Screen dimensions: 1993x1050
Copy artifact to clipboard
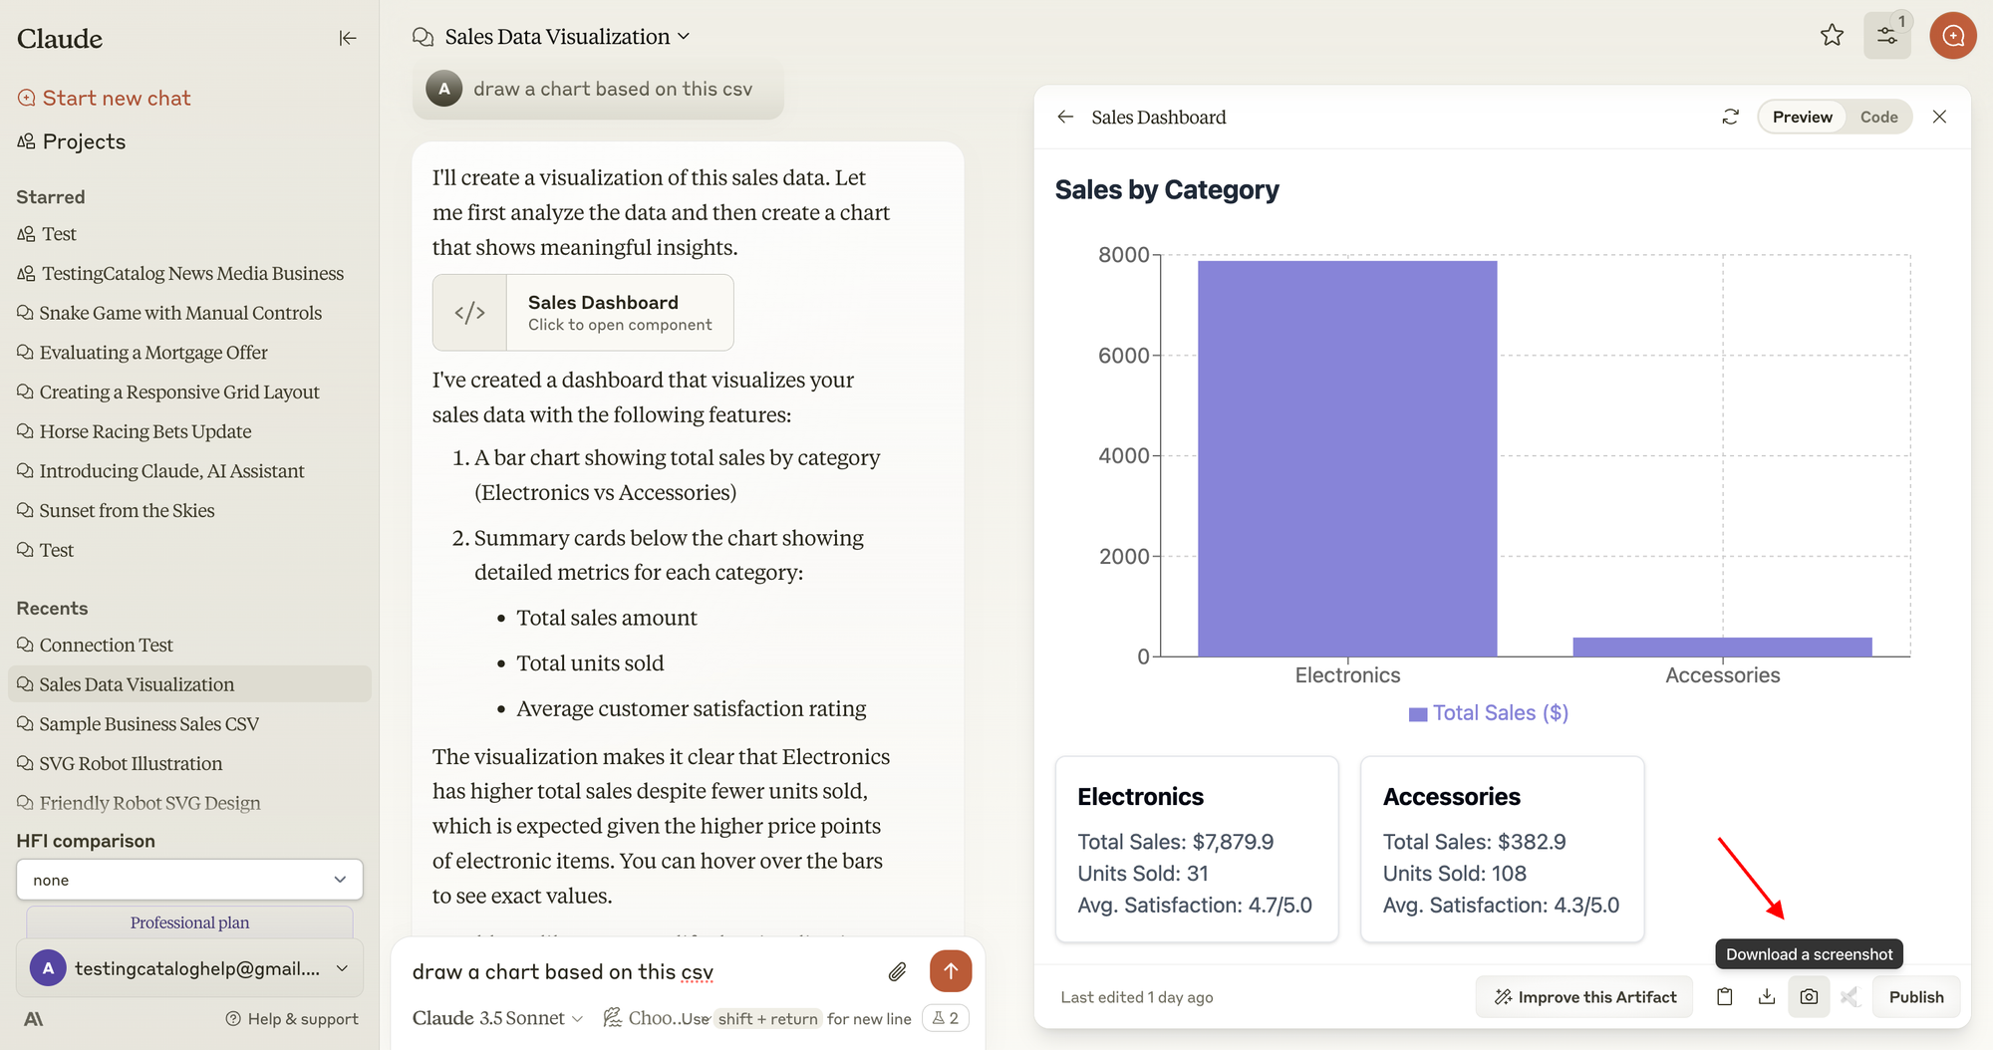point(1725,996)
